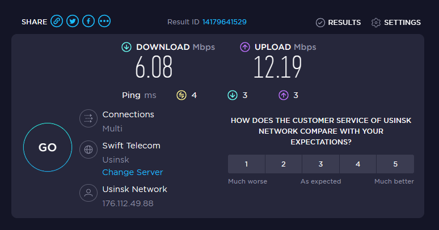Share result on Twitter
Screen dimensions: 439x230
pyautogui.click(x=72, y=22)
